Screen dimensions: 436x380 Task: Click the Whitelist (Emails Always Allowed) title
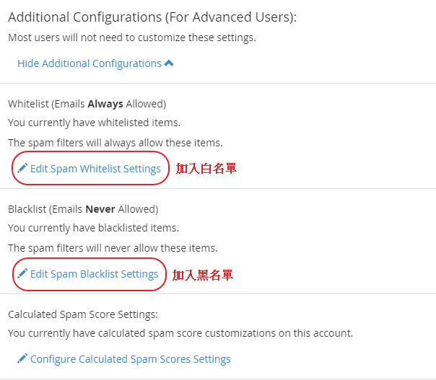(87, 104)
